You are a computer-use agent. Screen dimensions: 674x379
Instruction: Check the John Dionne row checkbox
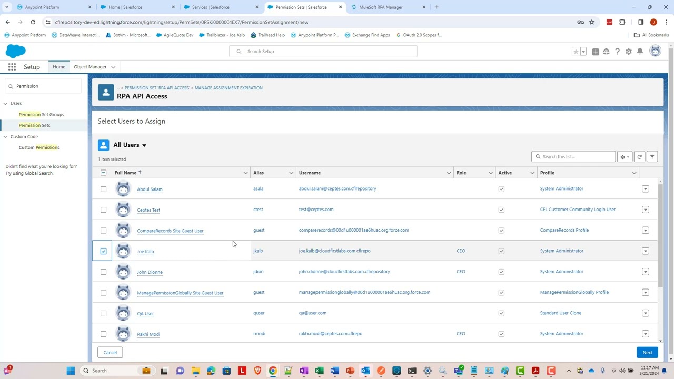click(x=103, y=272)
